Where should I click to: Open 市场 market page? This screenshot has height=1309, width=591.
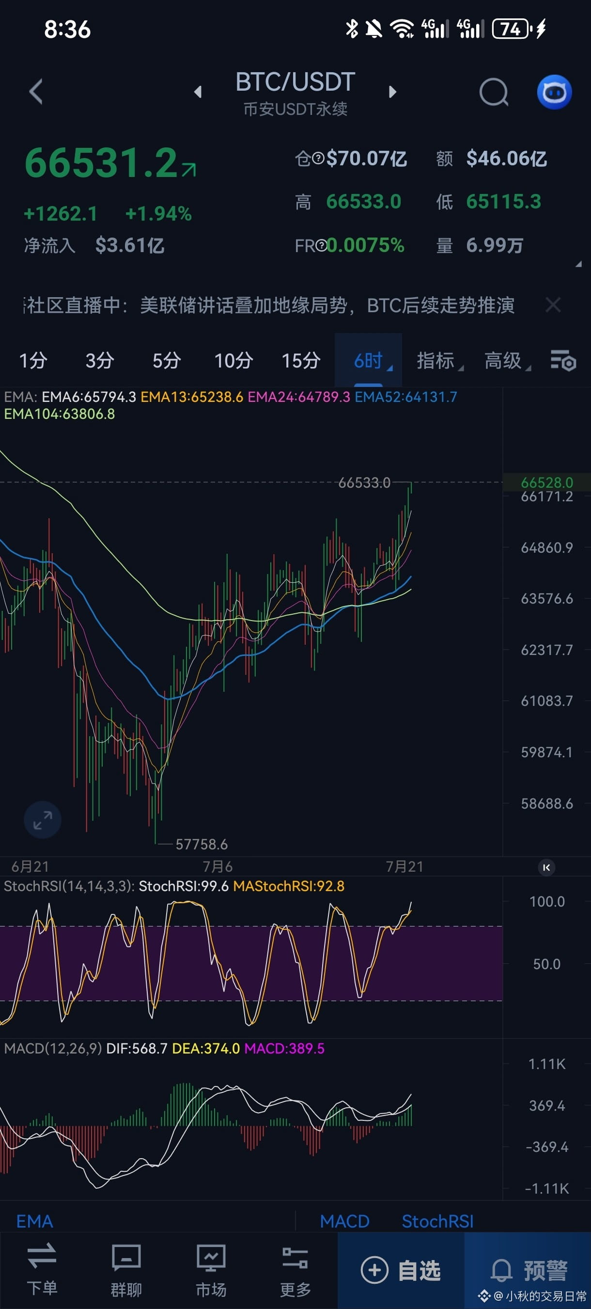point(211,1269)
